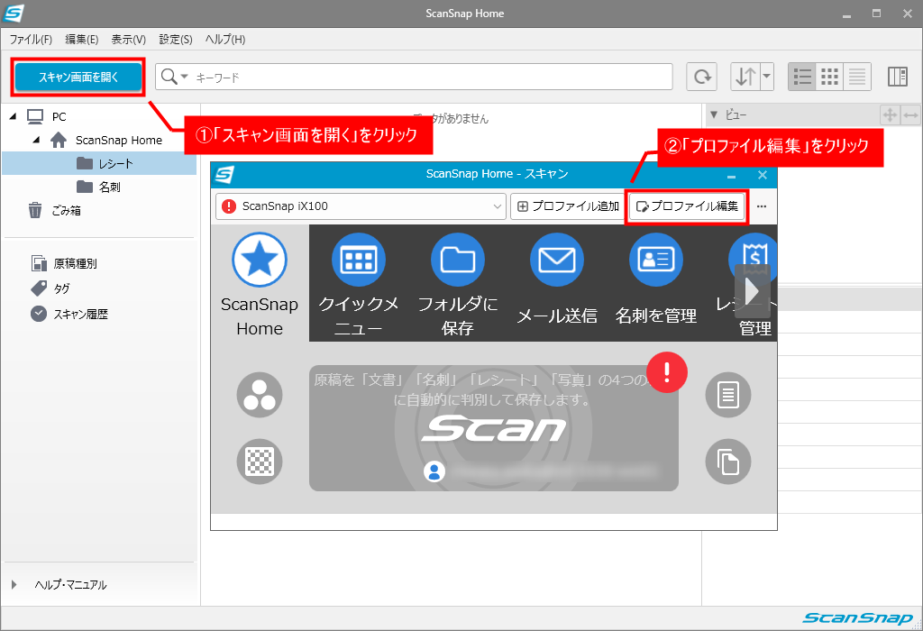The image size is (923, 631).
Task: Click the horizontal fit arrows icon in ビュー header
Action: pos(910,114)
